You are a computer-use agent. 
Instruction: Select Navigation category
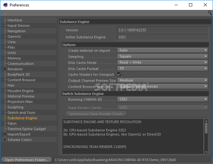pyautogui.click(x=17, y=31)
